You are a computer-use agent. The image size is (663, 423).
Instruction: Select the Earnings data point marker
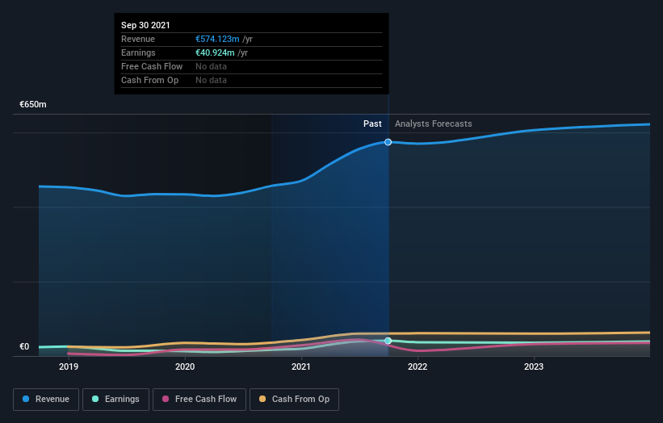coord(388,341)
